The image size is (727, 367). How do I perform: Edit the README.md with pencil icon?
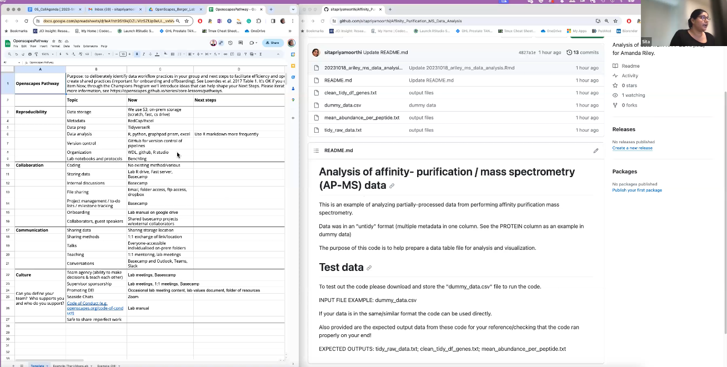595,150
